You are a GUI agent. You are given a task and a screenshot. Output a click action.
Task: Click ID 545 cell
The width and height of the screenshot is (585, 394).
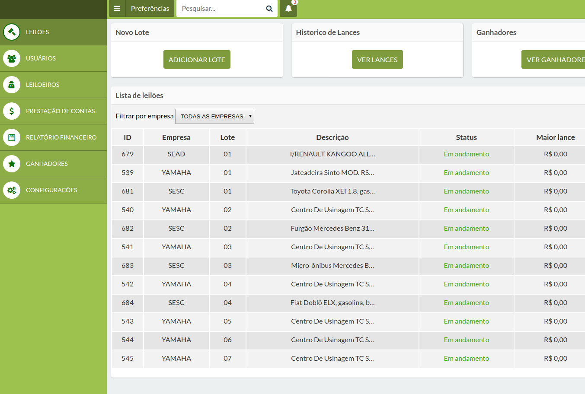[x=128, y=359]
